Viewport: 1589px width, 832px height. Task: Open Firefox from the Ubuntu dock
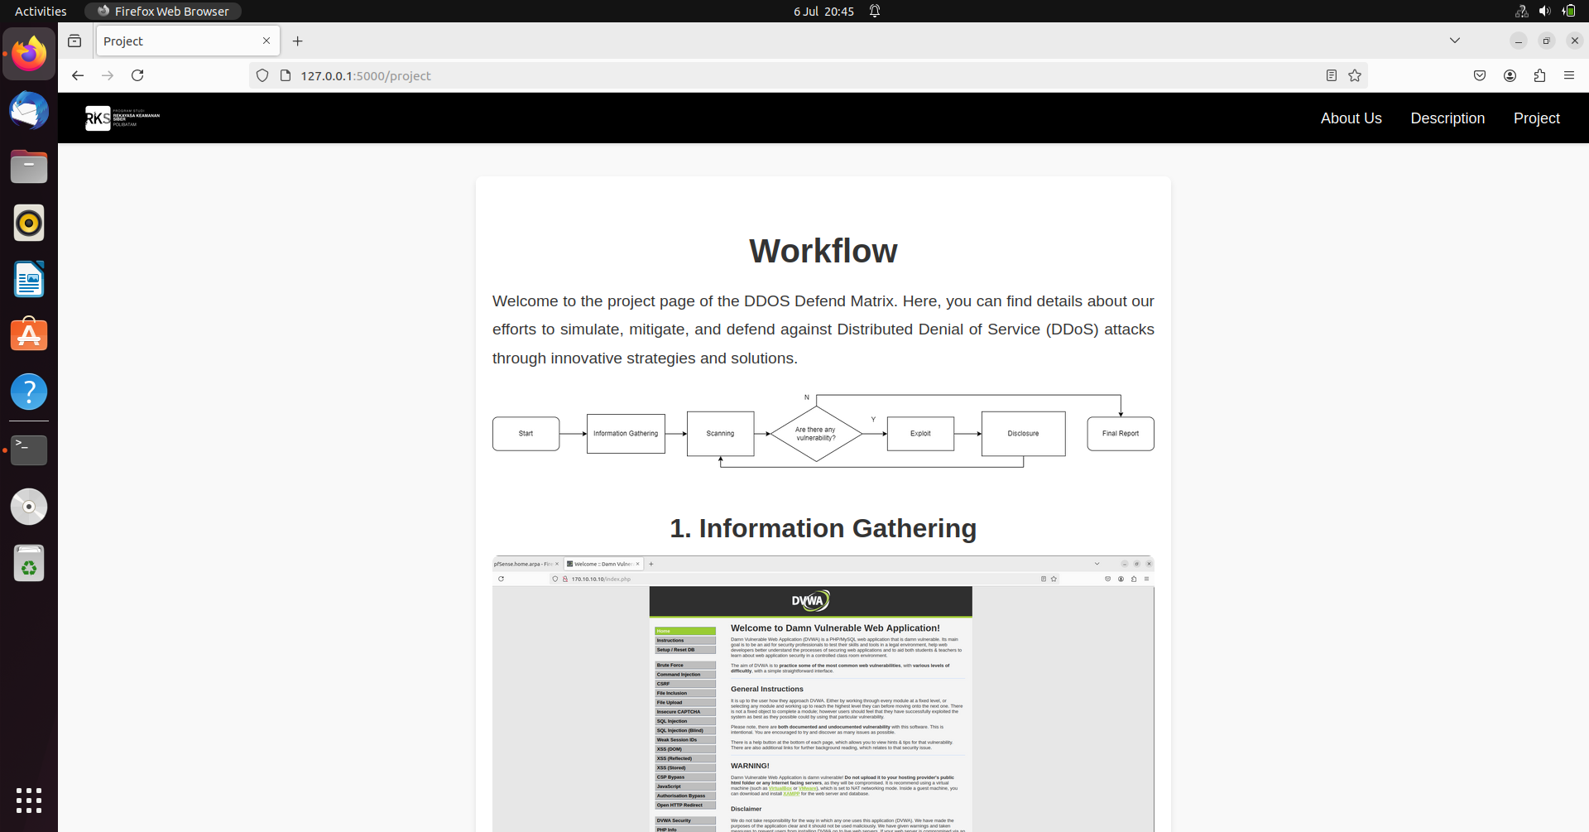[x=29, y=54]
